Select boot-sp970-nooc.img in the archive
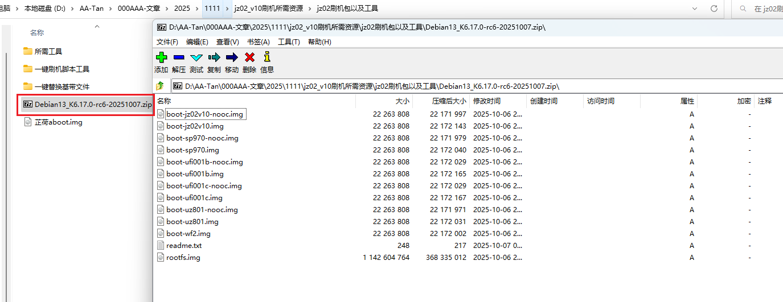The width and height of the screenshot is (783, 302). (202, 138)
